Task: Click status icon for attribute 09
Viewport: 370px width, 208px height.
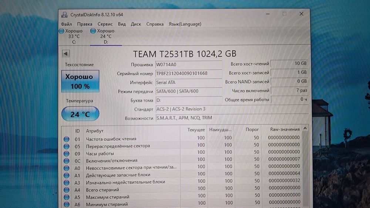Action: pos(67,154)
